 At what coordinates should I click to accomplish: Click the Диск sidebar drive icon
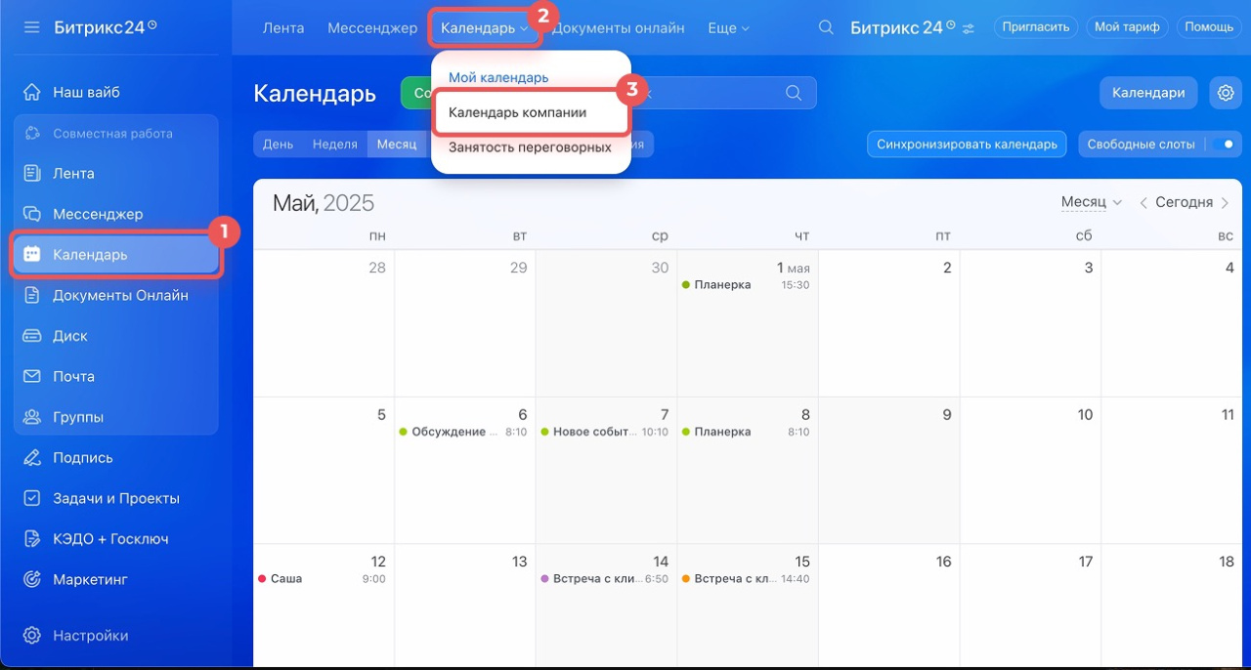point(32,336)
